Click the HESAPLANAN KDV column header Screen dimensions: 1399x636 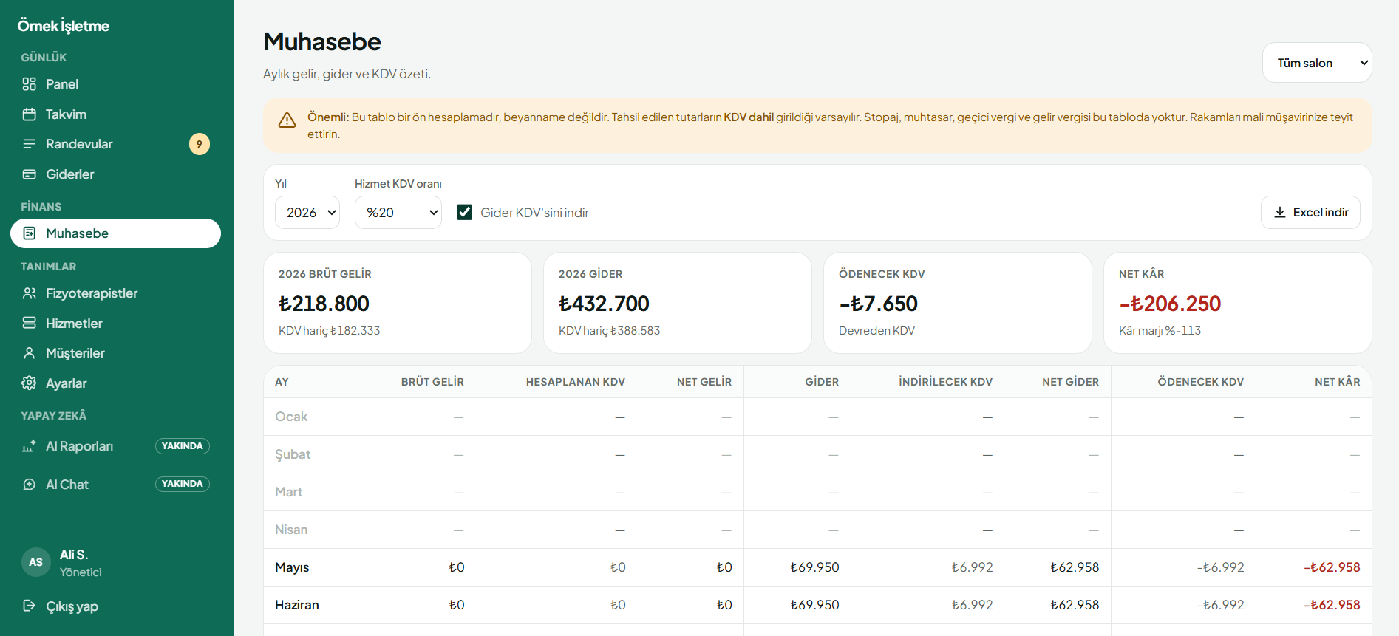coord(576,382)
